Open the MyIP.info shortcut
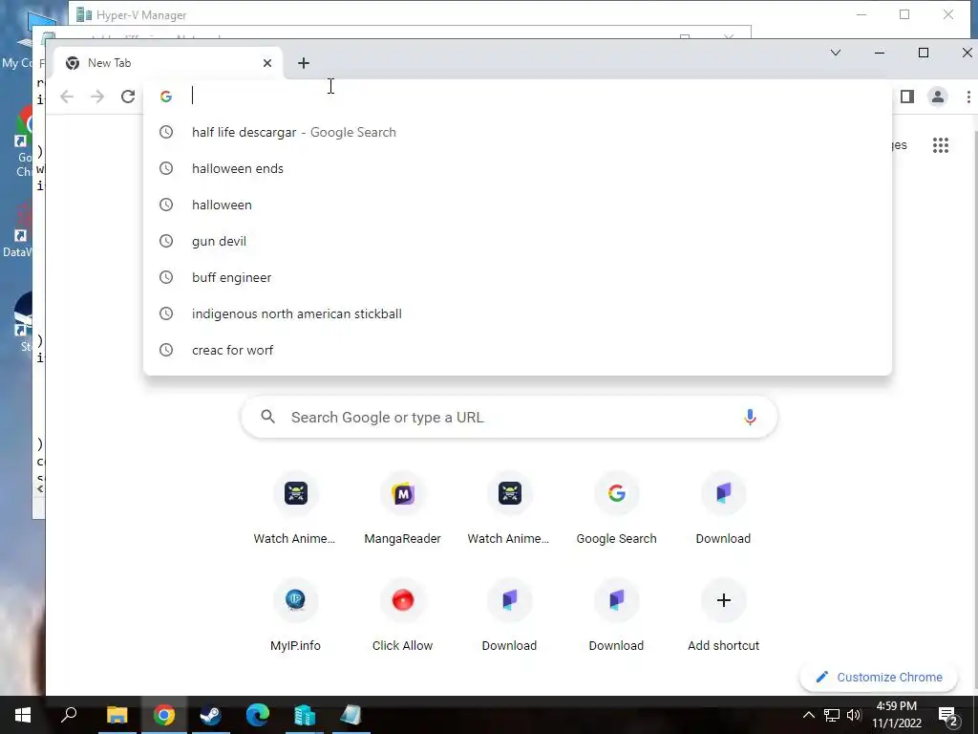This screenshot has width=978, height=734. (296, 615)
